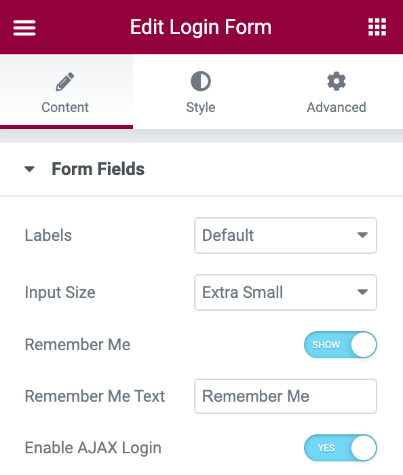Disable the Enable AJAX Login switch
This screenshot has height=475, width=403.
341,448
